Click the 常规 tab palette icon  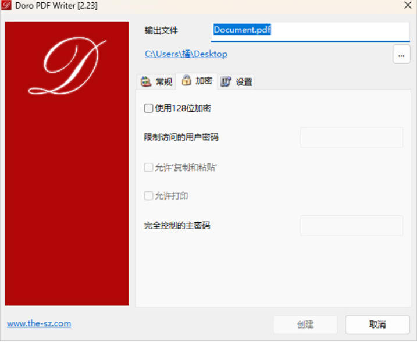click(x=146, y=81)
